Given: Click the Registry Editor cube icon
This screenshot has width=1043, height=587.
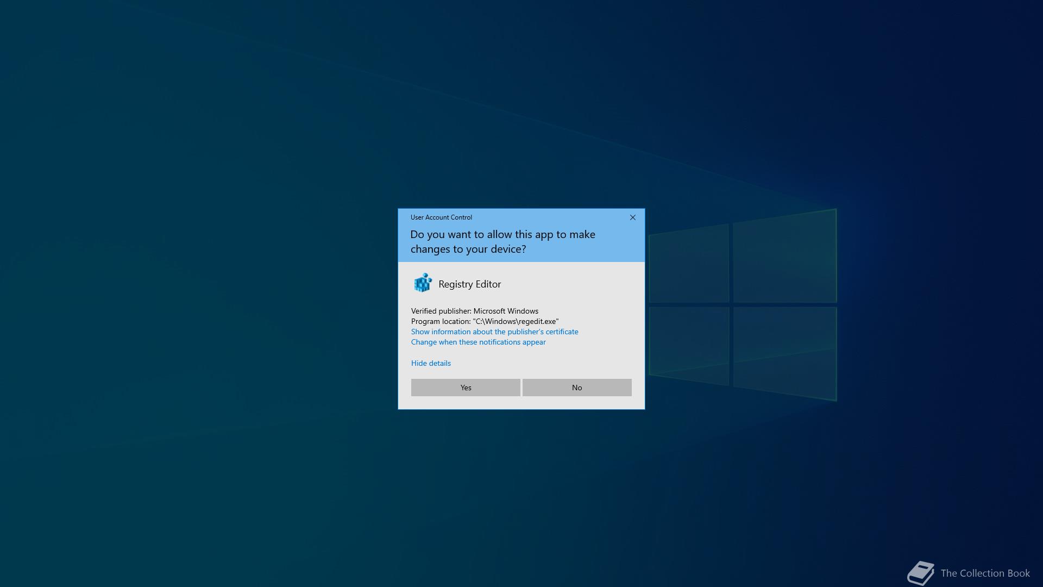Looking at the screenshot, I should 423,283.
